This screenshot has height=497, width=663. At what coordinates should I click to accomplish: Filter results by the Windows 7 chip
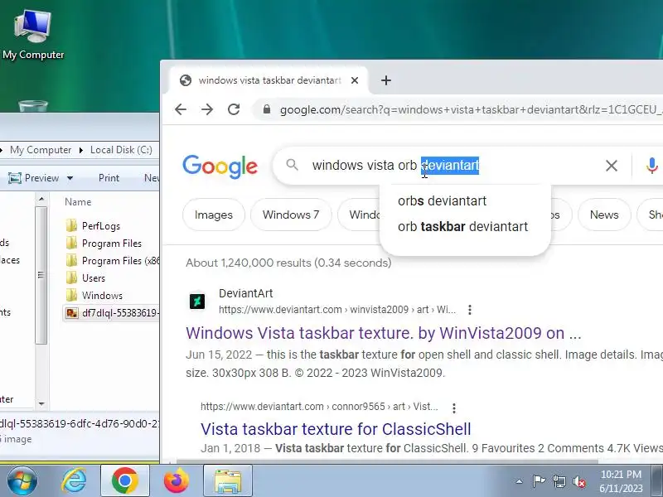[x=291, y=215]
